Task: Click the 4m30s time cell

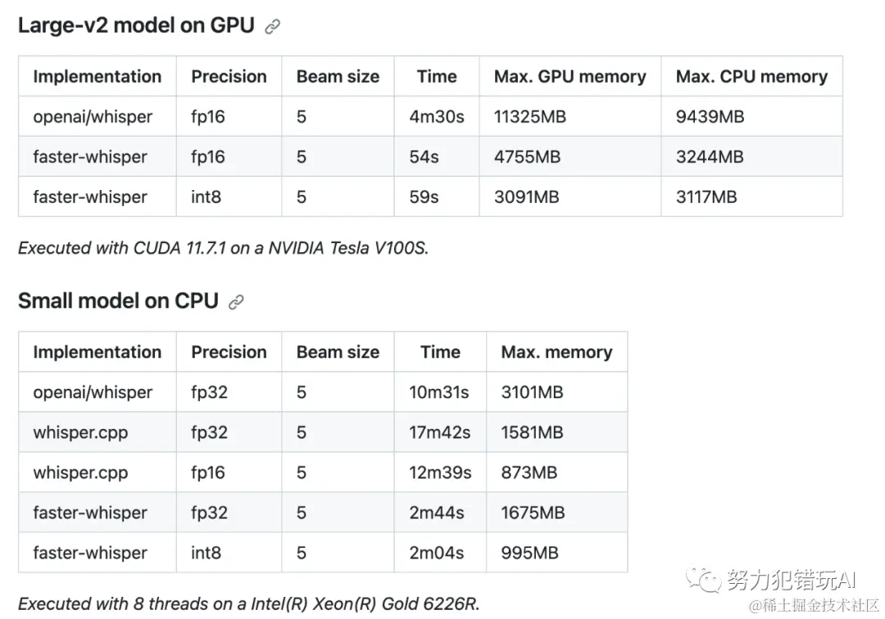Action: (437, 117)
